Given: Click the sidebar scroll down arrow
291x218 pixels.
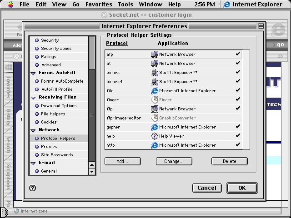Looking at the screenshot, I should [x=92, y=172].
